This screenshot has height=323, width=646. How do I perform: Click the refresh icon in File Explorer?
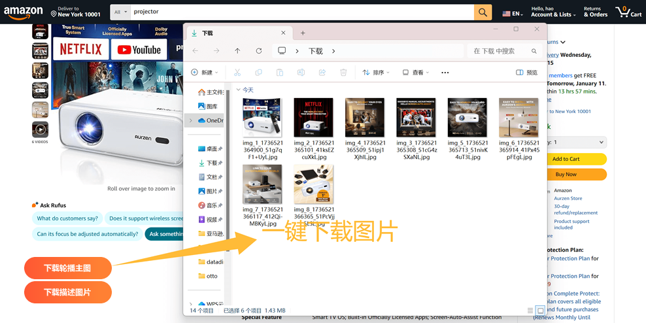[x=259, y=51]
